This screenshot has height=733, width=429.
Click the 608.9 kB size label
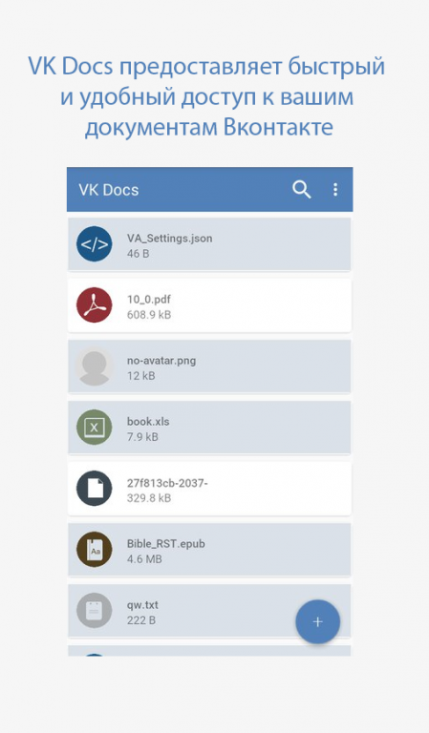point(149,315)
